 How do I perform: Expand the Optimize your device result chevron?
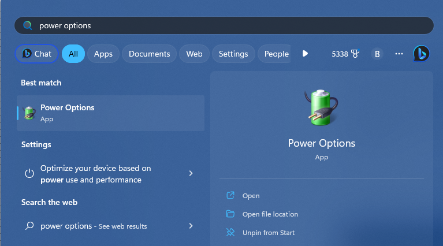pos(191,173)
